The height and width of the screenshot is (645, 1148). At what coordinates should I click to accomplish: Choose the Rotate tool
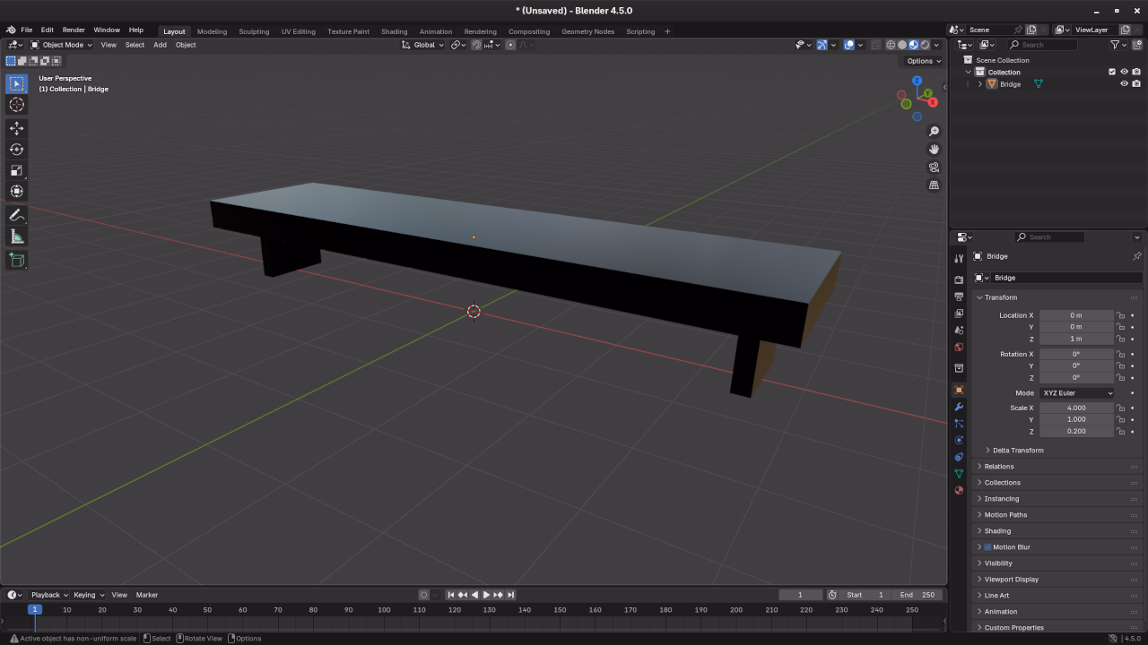(16, 150)
